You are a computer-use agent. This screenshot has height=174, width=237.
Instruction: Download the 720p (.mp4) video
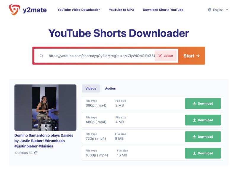(x=203, y=136)
